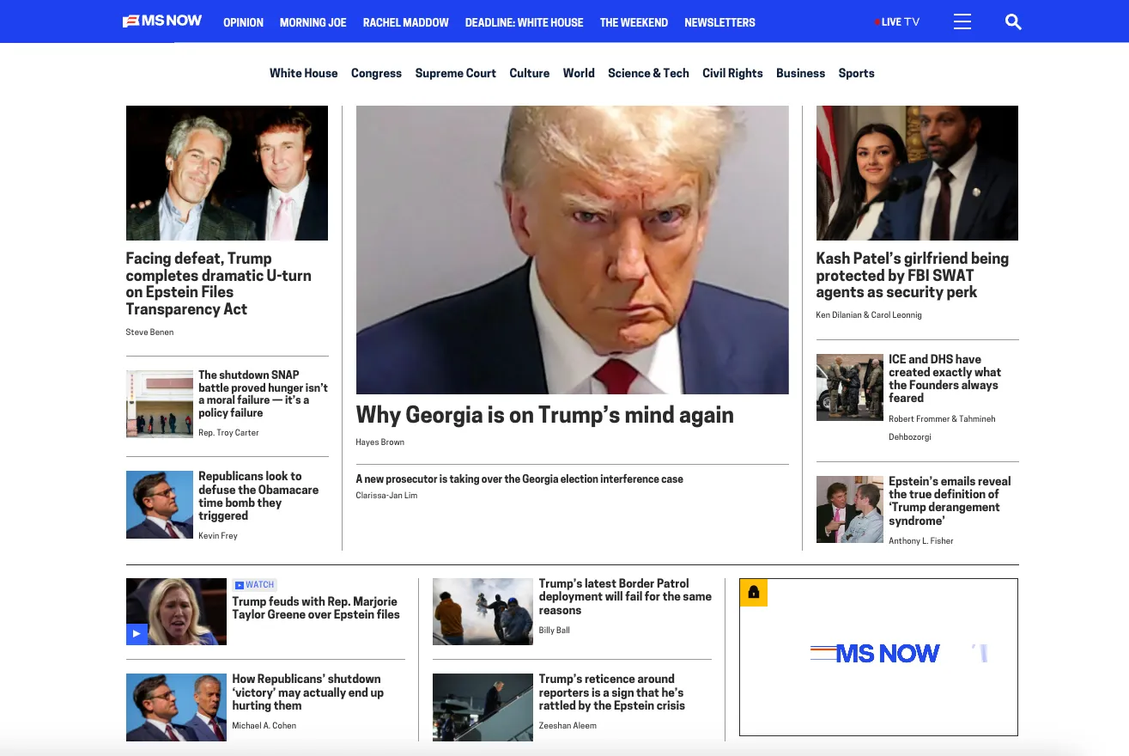This screenshot has width=1129, height=756.
Task: Click the ICE and DHS article thumbnail
Action: (849, 387)
